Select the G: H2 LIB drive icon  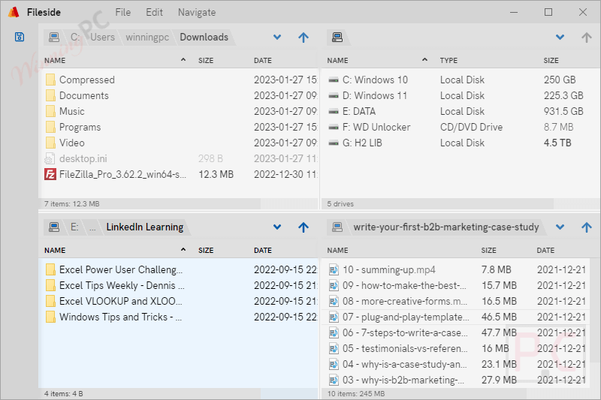point(334,143)
